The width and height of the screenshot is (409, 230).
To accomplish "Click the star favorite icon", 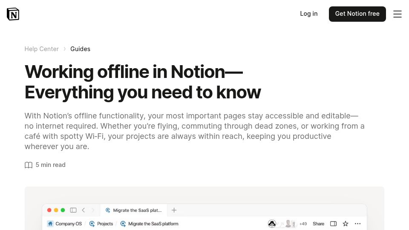I will click(x=346, y=224).
